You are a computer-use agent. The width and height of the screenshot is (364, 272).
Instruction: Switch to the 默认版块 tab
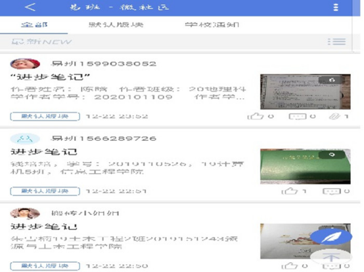point(116,24)
